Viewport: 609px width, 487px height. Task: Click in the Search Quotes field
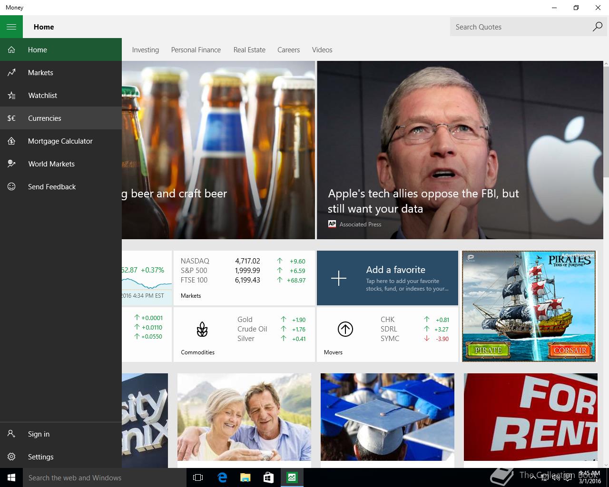(x=521, y=27)
